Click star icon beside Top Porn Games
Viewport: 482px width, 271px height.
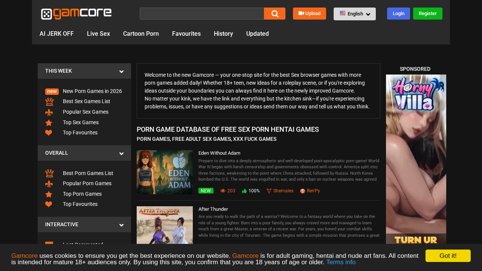coord(49,194)
